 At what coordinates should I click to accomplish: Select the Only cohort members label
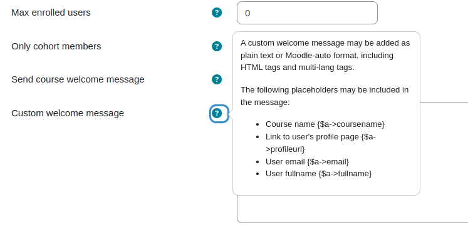56,46
